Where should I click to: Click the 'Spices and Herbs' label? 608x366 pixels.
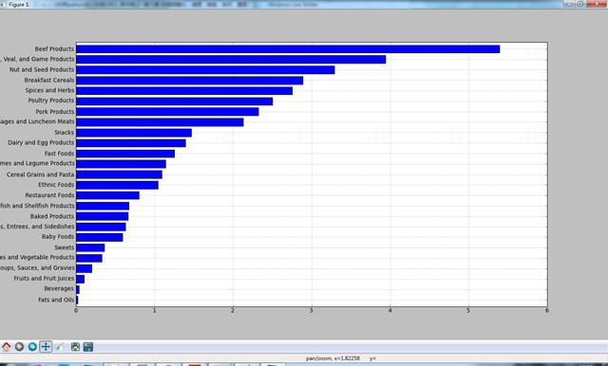pos(49,90)
